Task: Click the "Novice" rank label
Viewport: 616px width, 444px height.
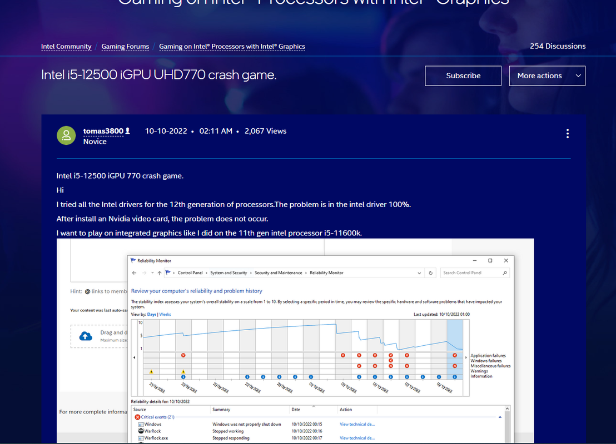Action: [95, 142]
